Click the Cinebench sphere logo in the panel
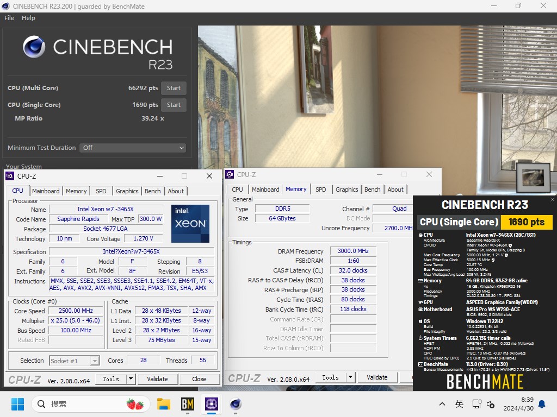 pyautogui.click(x=34, y=47)
